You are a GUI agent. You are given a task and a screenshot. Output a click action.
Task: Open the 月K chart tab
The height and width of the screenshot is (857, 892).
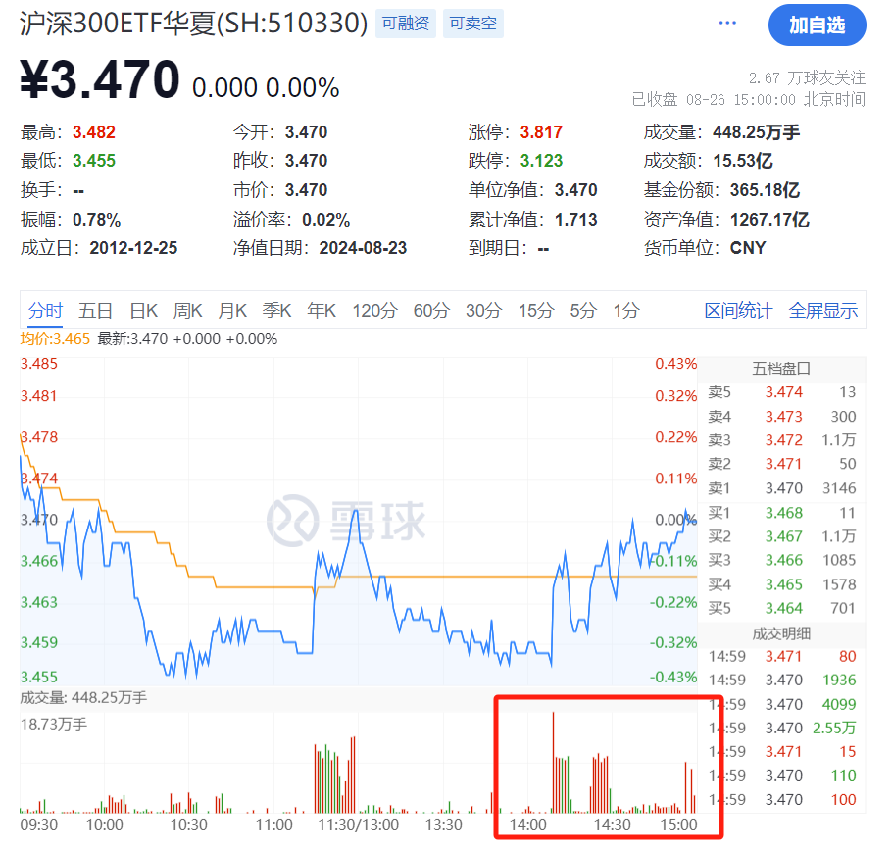point(232,311)
